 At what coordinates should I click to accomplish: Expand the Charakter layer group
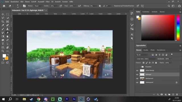140,67
